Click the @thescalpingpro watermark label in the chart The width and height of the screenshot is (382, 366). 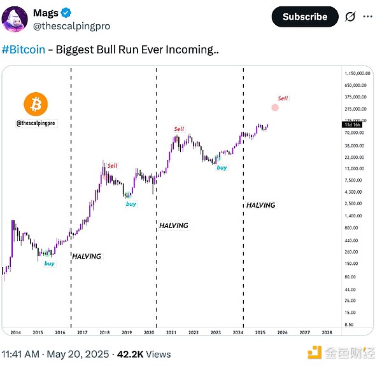pos(35,123)
